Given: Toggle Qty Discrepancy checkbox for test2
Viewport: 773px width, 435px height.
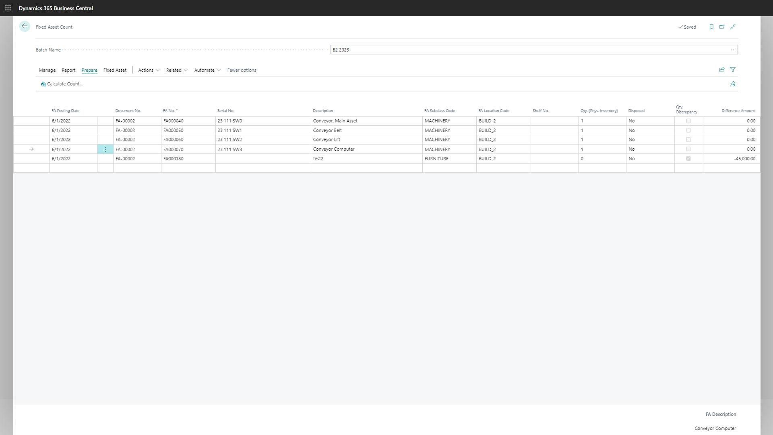Looking at the screenshot, I should coord(688,159).
